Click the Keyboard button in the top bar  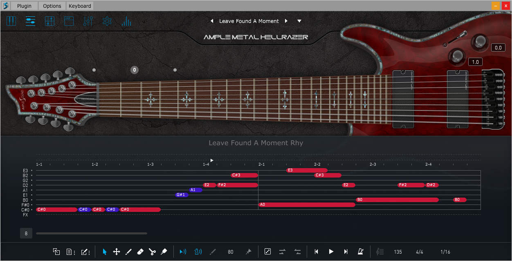point(80,6)
